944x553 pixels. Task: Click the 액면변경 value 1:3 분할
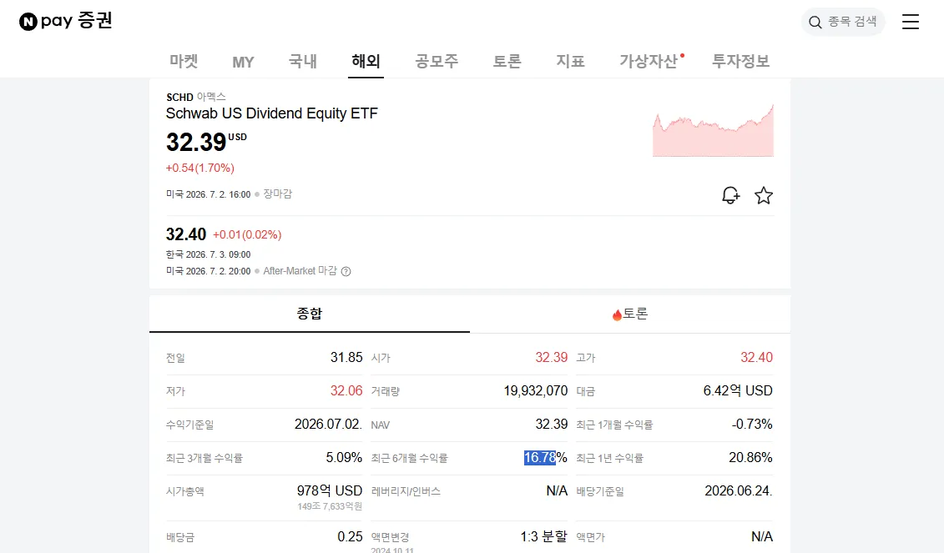543,537
